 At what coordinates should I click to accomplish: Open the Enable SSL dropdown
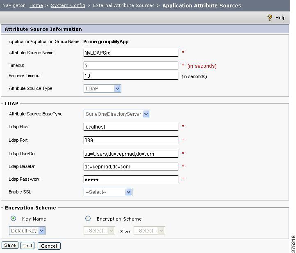click(x=108, y=192)
